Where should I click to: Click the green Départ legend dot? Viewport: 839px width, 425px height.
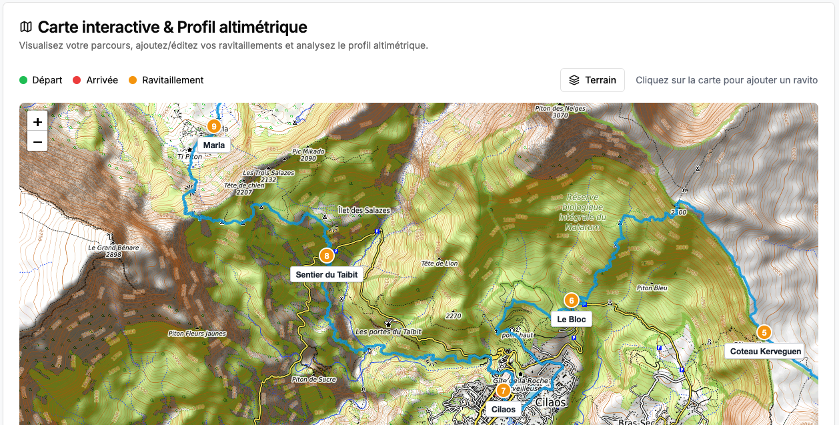[23, 80]
